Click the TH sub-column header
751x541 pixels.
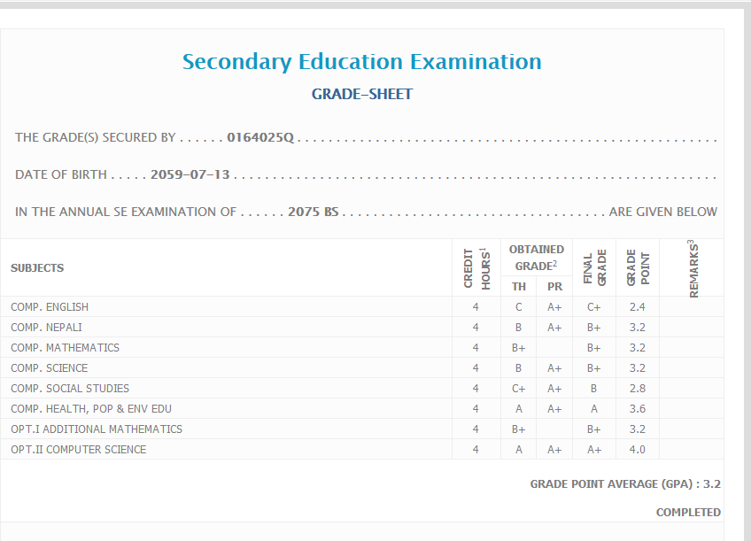(x=519, y=286)
